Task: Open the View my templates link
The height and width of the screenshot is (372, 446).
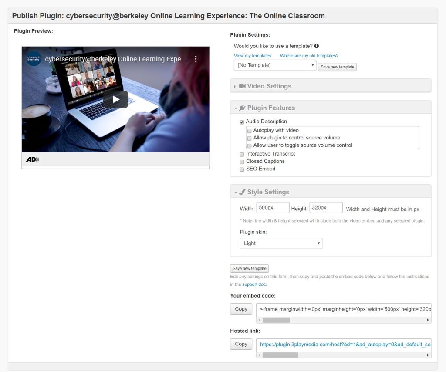Action: [x=253, y=56]
